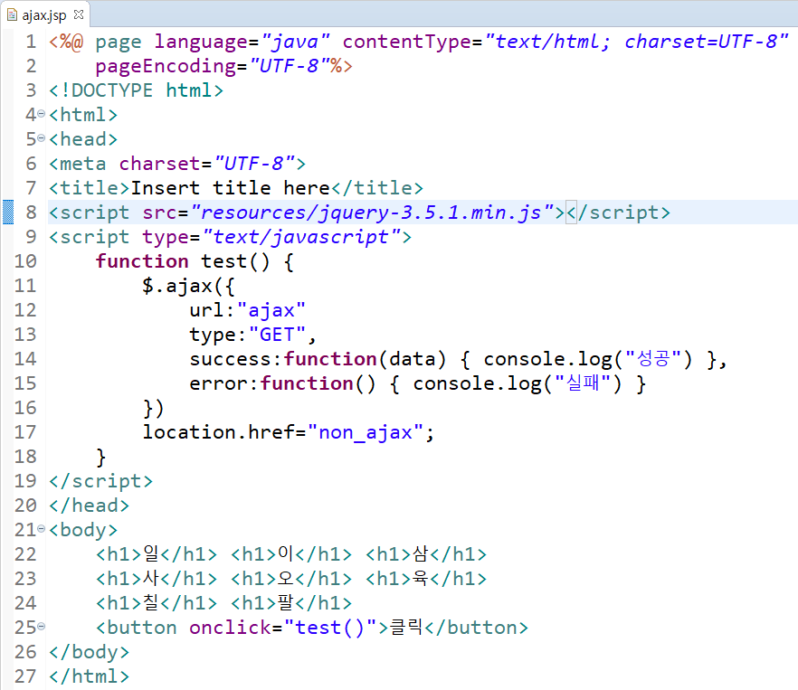The width and height of the screenshot is (798, 690).
Task: Close the ajax.jsp tab
Action: click(x=79, y=14)
